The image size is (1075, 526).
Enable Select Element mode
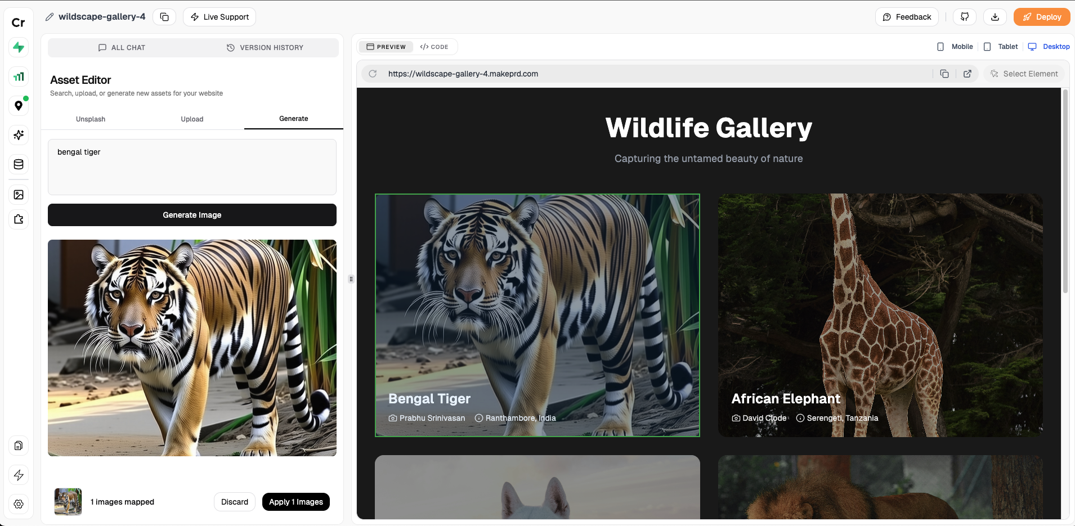[1024, 74]
